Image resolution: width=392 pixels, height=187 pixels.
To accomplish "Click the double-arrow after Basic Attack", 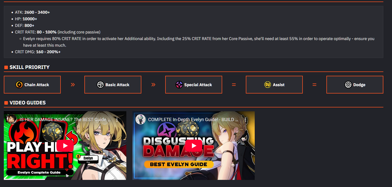I will point(153,85).
